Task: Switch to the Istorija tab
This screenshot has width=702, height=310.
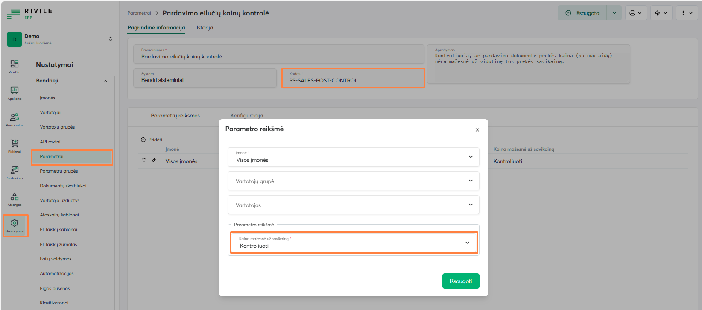Action: tap(205, 28)
